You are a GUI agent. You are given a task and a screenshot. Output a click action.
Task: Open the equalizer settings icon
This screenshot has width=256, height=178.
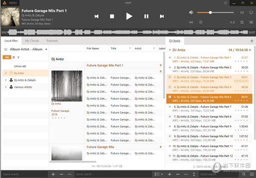pos(242,13)
